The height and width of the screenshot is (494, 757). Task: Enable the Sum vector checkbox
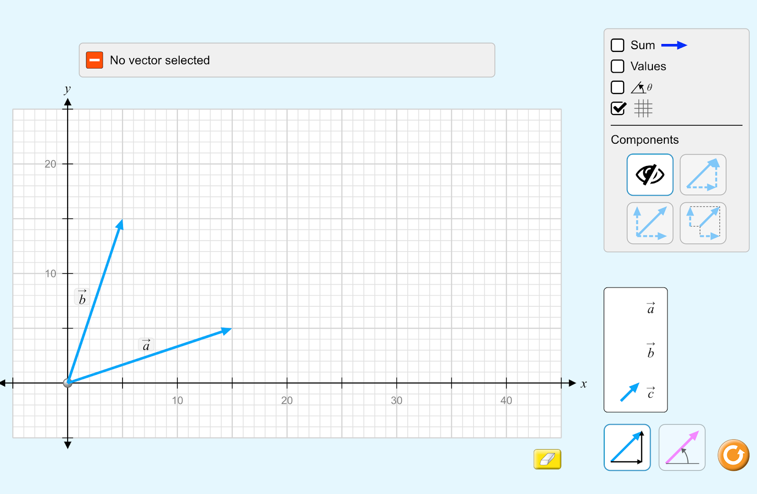click(617, 45)
